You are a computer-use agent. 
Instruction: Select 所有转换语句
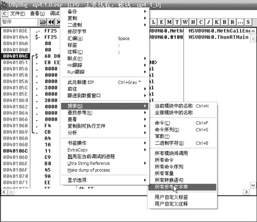tap(182, 180)
